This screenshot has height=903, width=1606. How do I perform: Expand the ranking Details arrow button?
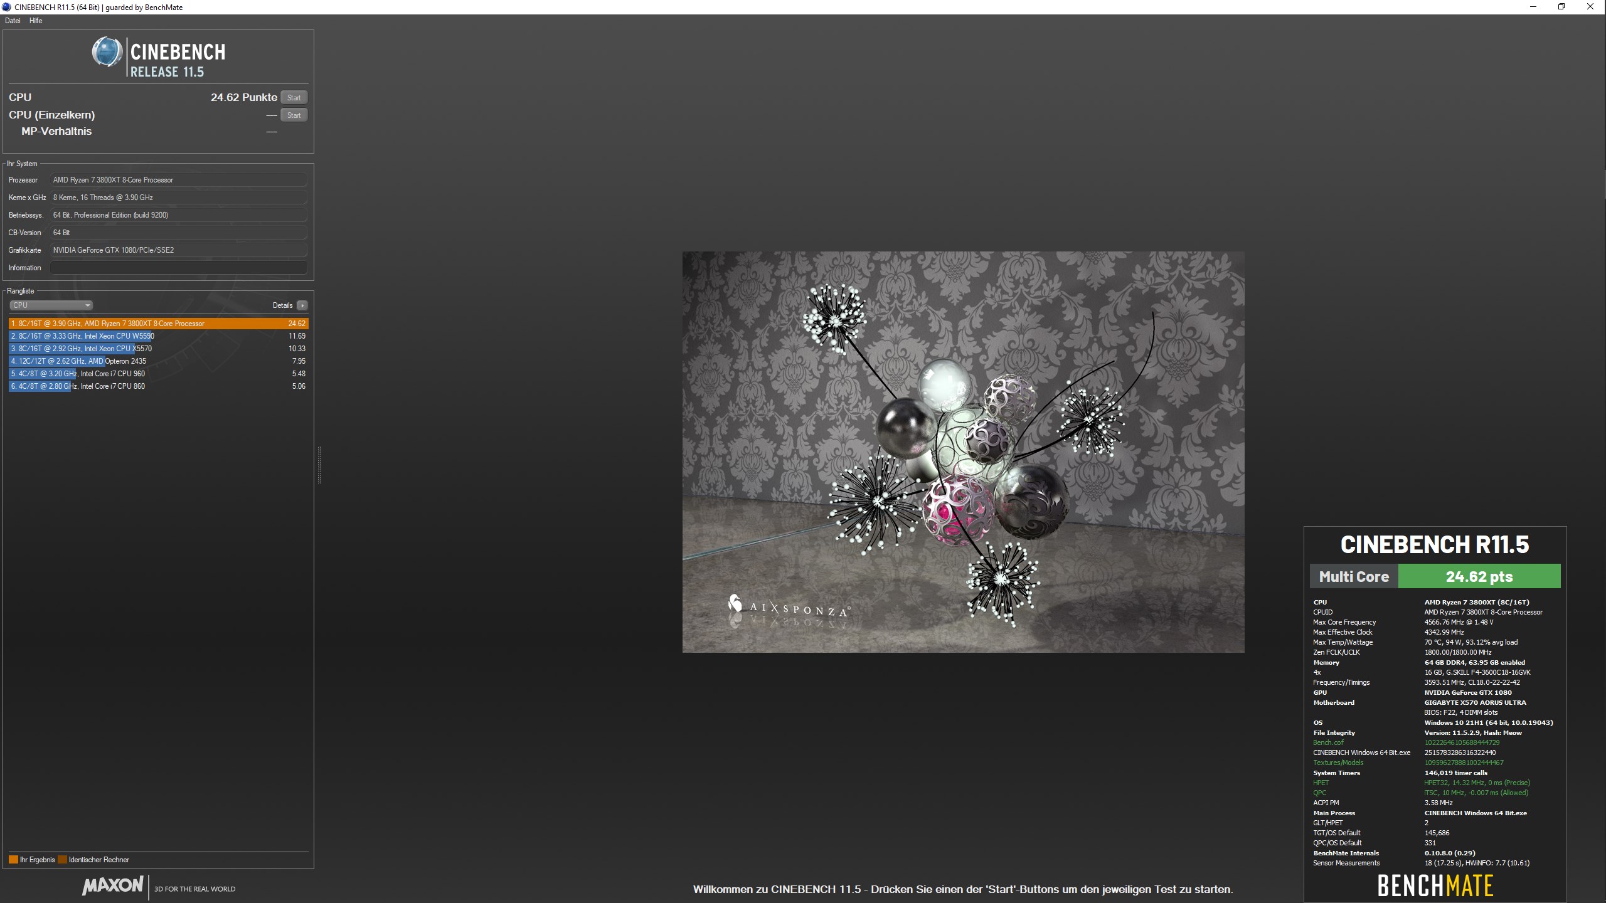[302, 305]
